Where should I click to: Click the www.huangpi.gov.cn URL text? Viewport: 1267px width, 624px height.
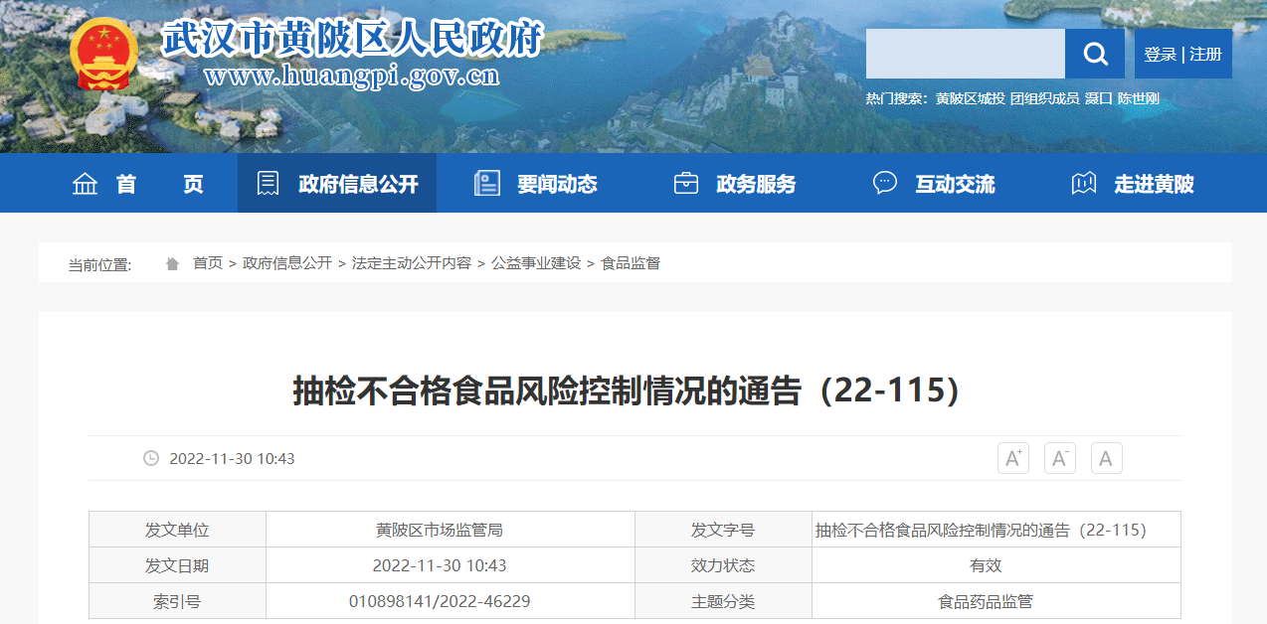point(352,76)
